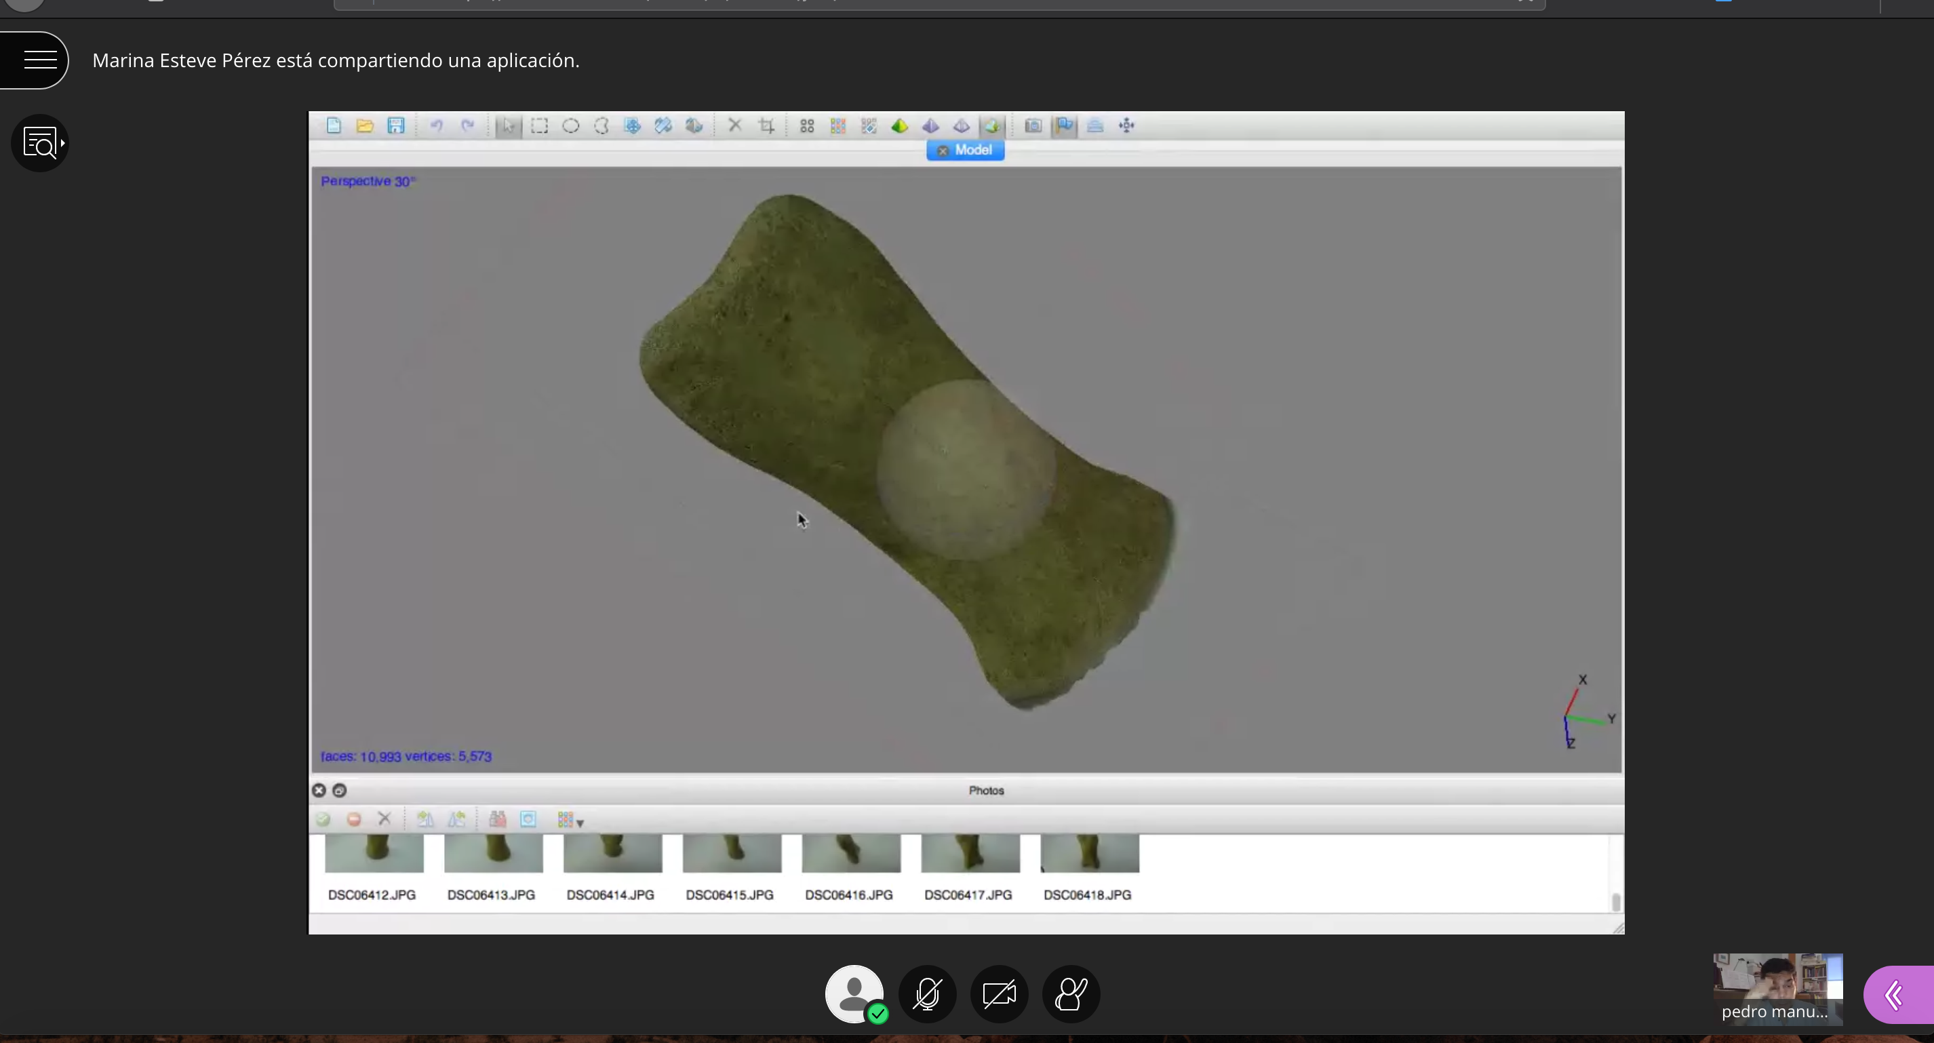Select the rectangle selection tool
This screenshot has height=1043, width=1934.
coord(539,126)
